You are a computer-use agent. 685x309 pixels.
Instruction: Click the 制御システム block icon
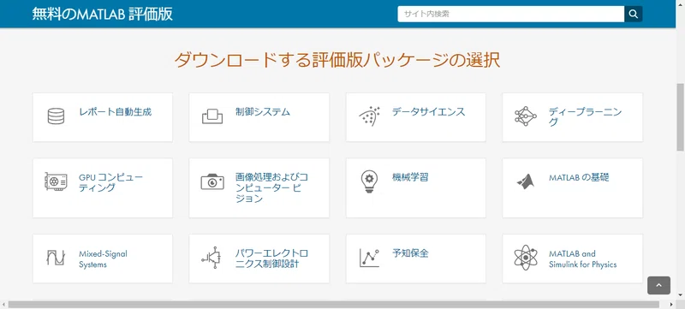212,116
